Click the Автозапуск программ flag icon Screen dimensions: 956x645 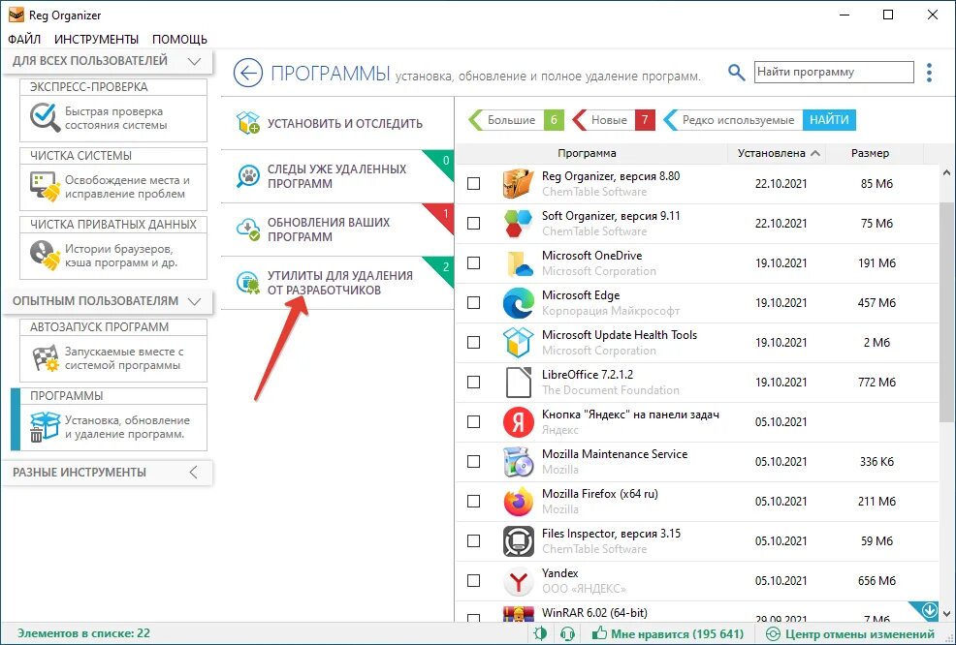(x=45, y=357)
